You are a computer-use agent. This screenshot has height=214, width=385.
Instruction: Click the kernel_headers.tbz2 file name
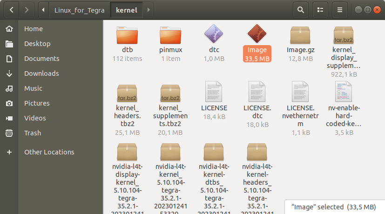pos(127,116)
